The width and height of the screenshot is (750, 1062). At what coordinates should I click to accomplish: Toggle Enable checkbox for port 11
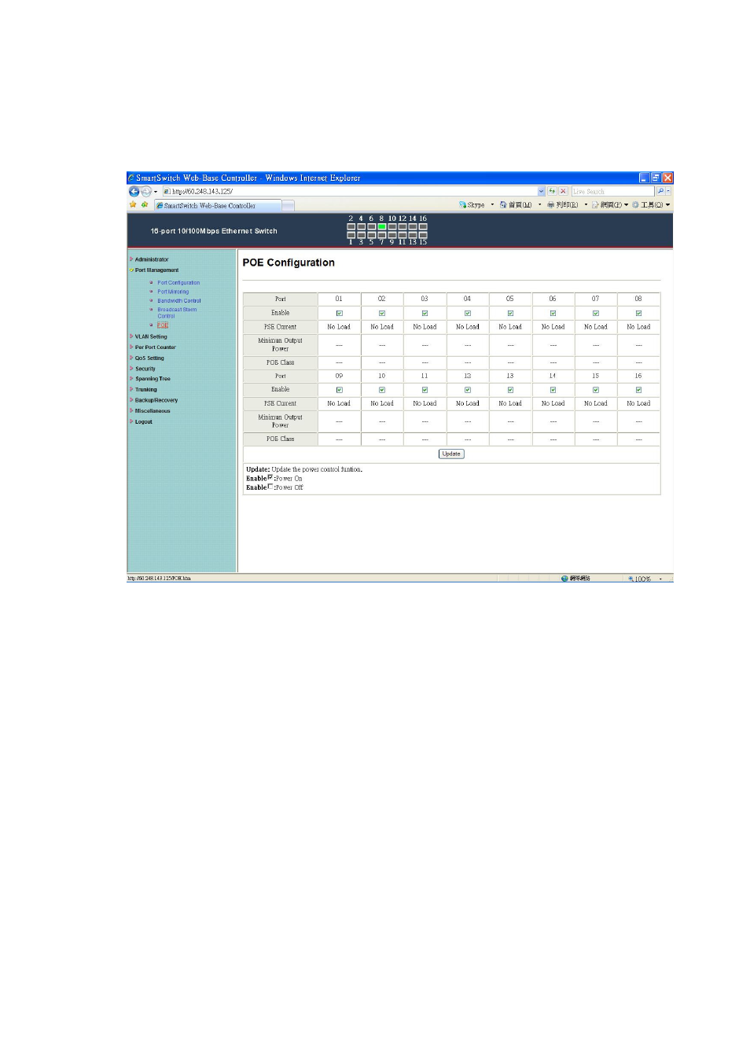point(425,390)
